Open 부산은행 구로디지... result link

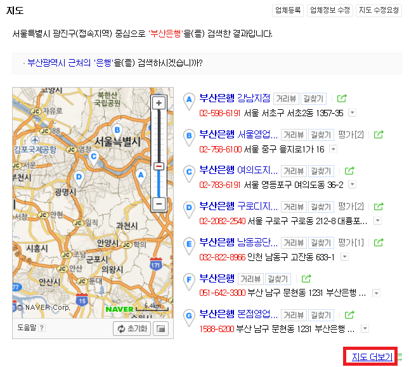(x=238, y=206)
